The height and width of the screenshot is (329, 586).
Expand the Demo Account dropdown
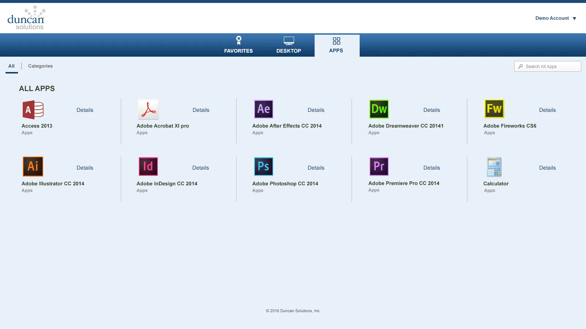tap(556, 18)
